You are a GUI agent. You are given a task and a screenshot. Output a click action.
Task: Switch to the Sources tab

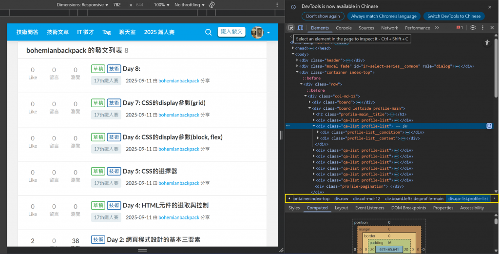point(366,28)
